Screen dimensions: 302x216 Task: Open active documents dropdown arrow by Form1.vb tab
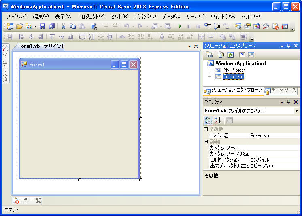189,47
